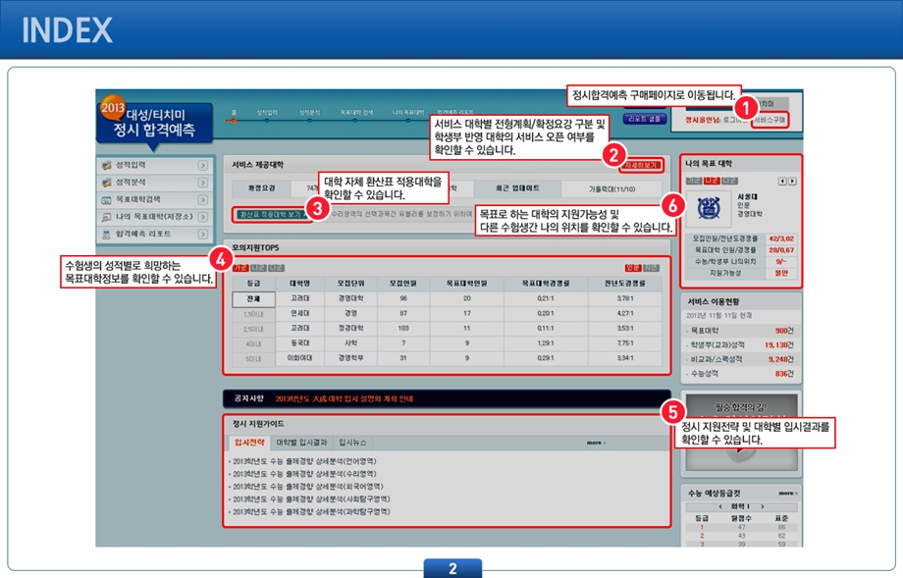
Task: Play the 필승 합격의 길 video banner
Action: (x=741, y=433)
